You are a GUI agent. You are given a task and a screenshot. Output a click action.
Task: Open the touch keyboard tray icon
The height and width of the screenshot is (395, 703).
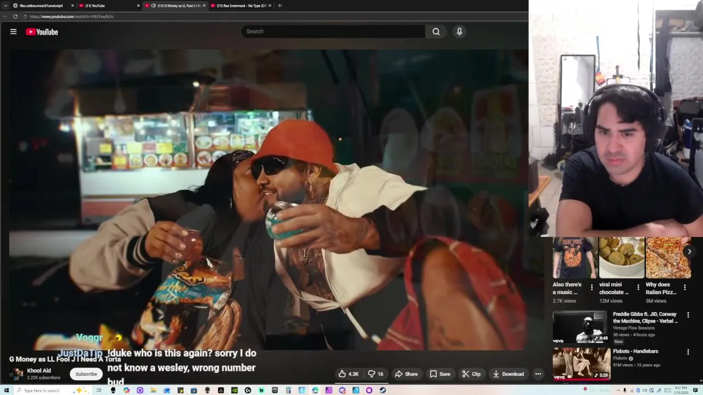668,390
